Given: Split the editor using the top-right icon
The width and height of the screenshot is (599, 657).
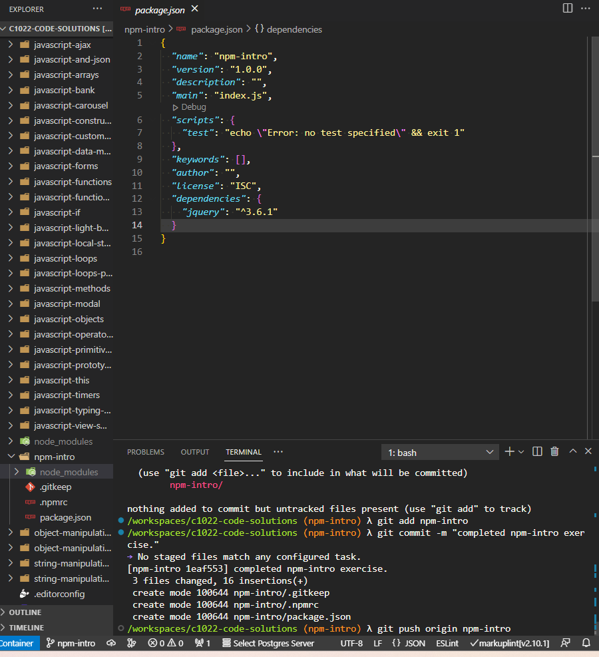Looking at the screenshot, I should (x=566, y=9).
